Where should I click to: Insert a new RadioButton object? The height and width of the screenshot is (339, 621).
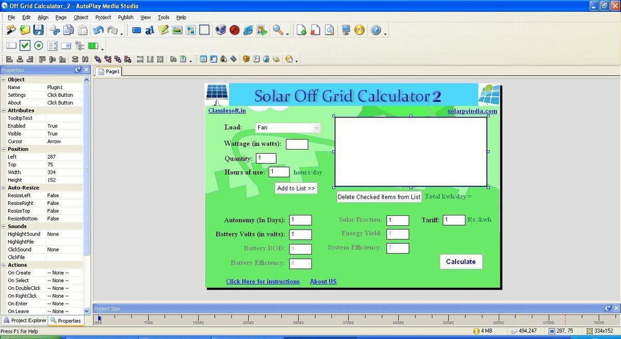(38, 46)
